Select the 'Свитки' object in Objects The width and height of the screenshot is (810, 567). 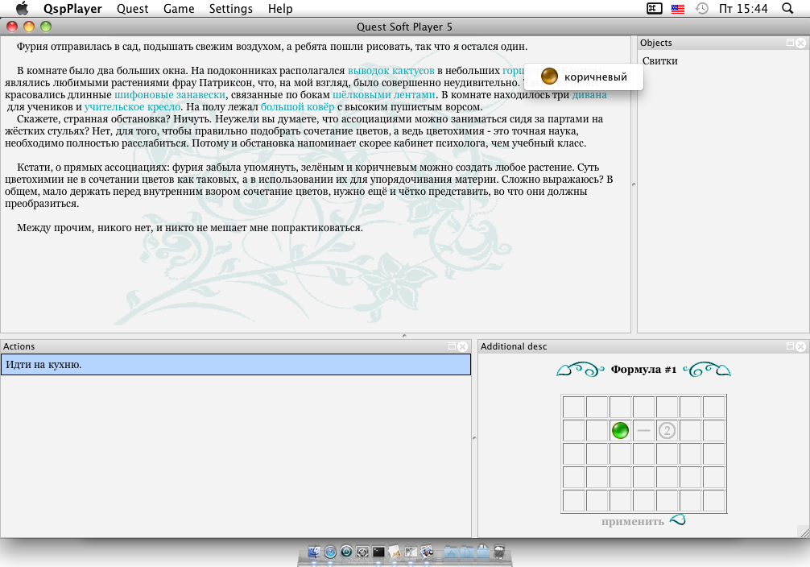[x=660, y=61]
